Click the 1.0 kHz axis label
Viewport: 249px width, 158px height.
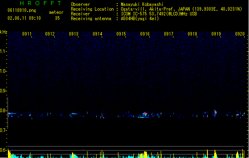point(3,71)
